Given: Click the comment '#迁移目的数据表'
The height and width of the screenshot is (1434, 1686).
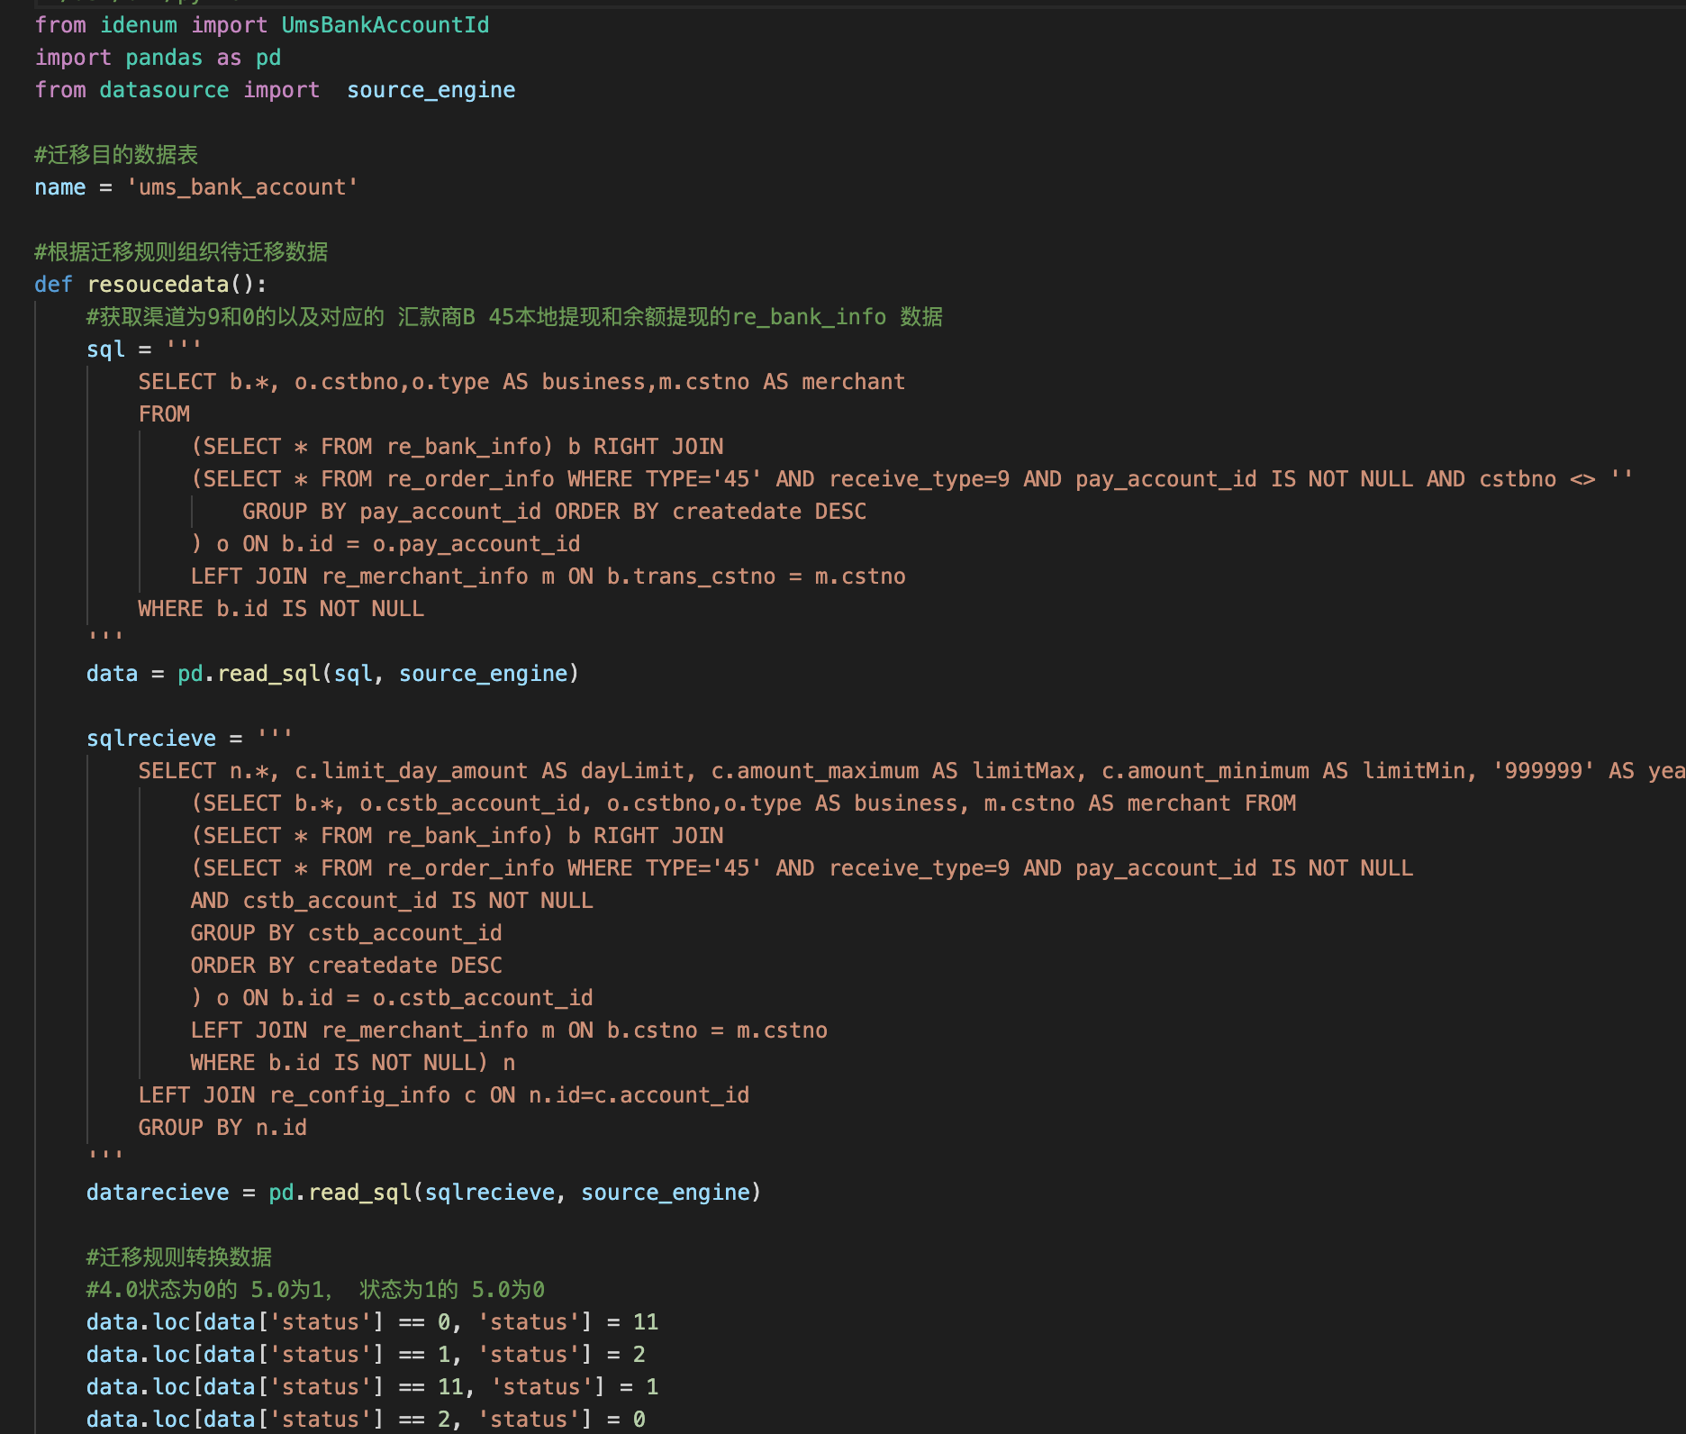Looking at the screenshot, I should (116, 155).
